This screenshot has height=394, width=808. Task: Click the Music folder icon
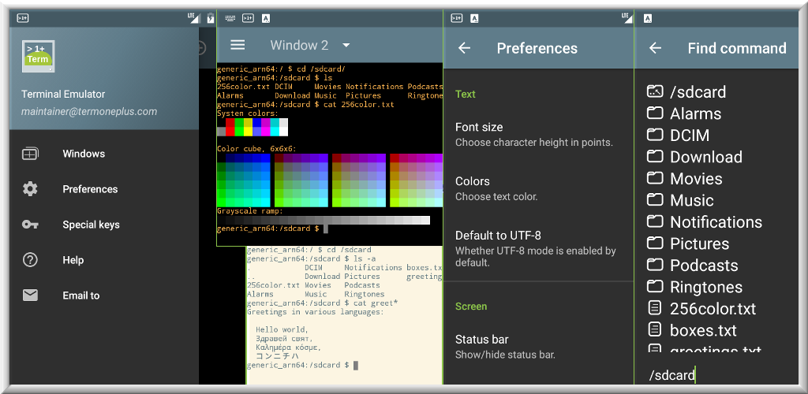654,199
